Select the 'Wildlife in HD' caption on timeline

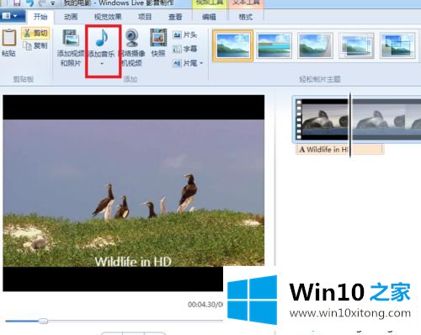[x=339, y=149]
